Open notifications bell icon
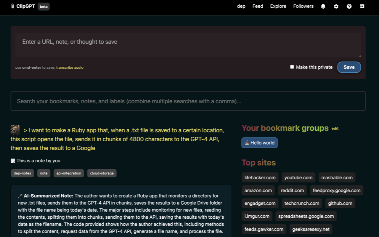 coord(323,6)
